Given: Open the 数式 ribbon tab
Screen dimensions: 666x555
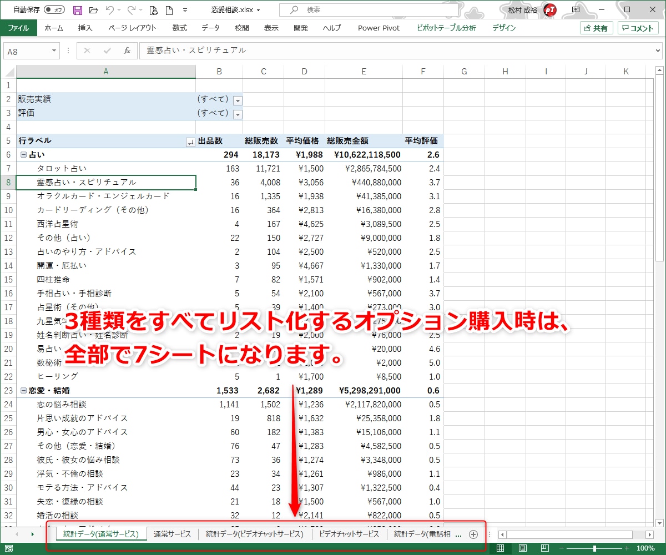Looking at the screenshot, I should (x=180, y=28).
